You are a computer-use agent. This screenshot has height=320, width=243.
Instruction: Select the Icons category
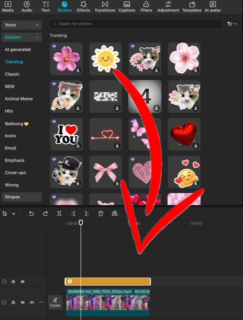(x=11, y=136)
